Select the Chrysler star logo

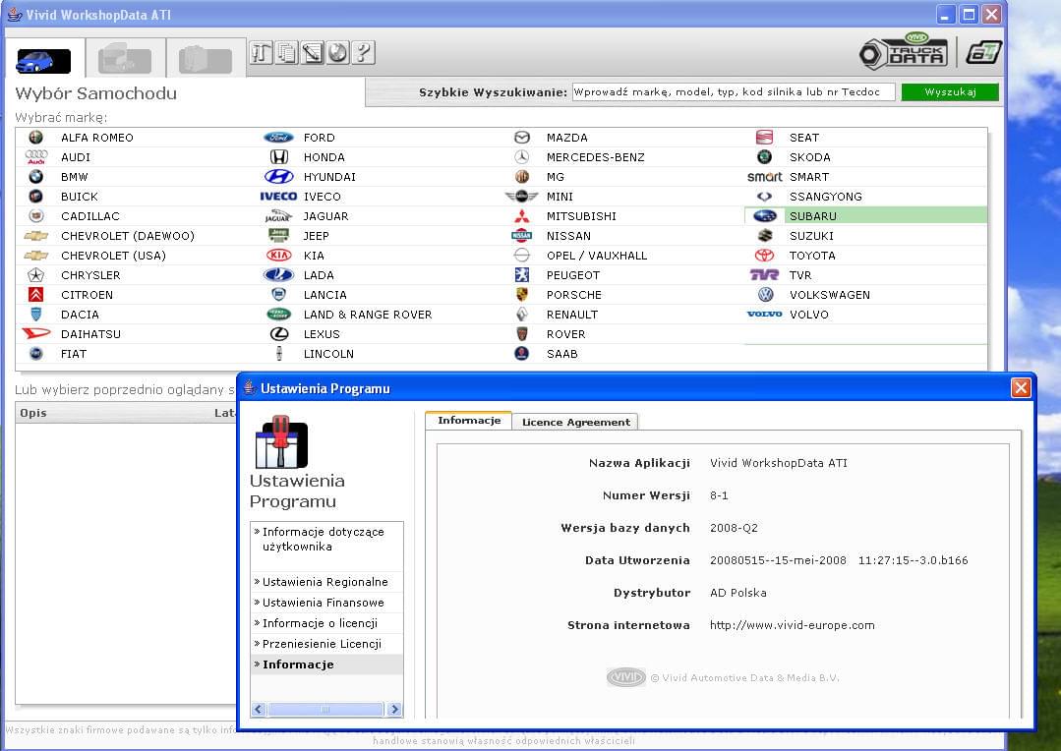[35, 274]
